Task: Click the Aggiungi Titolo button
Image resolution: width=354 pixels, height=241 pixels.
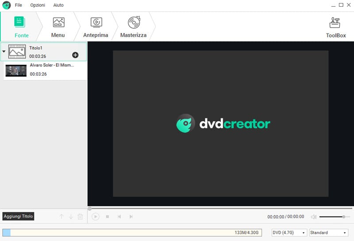Action: 18,216
